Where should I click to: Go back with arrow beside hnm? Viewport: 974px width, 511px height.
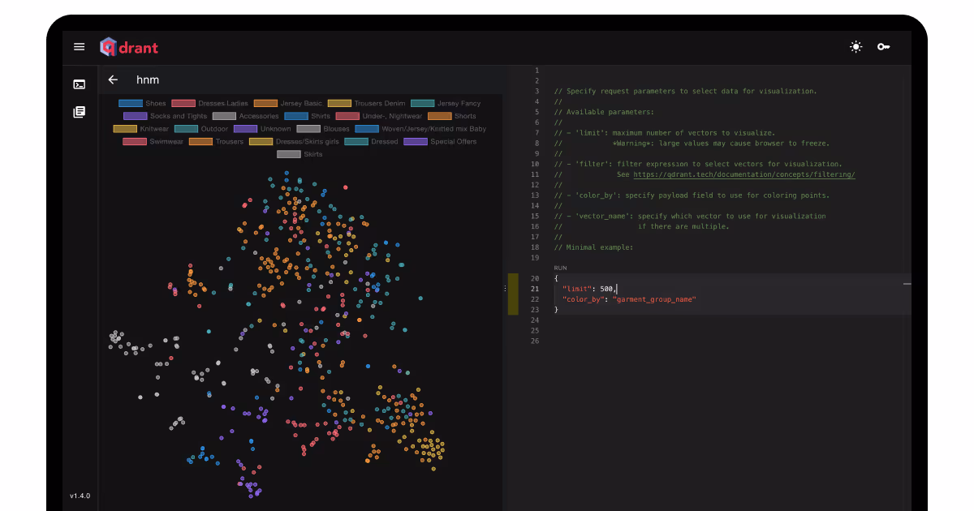(x=113, y=79)
